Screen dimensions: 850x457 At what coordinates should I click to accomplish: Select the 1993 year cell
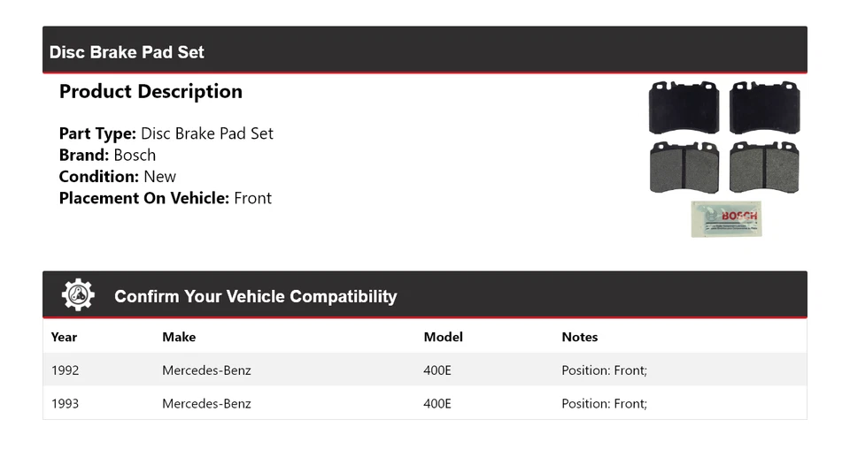[65, 404]
